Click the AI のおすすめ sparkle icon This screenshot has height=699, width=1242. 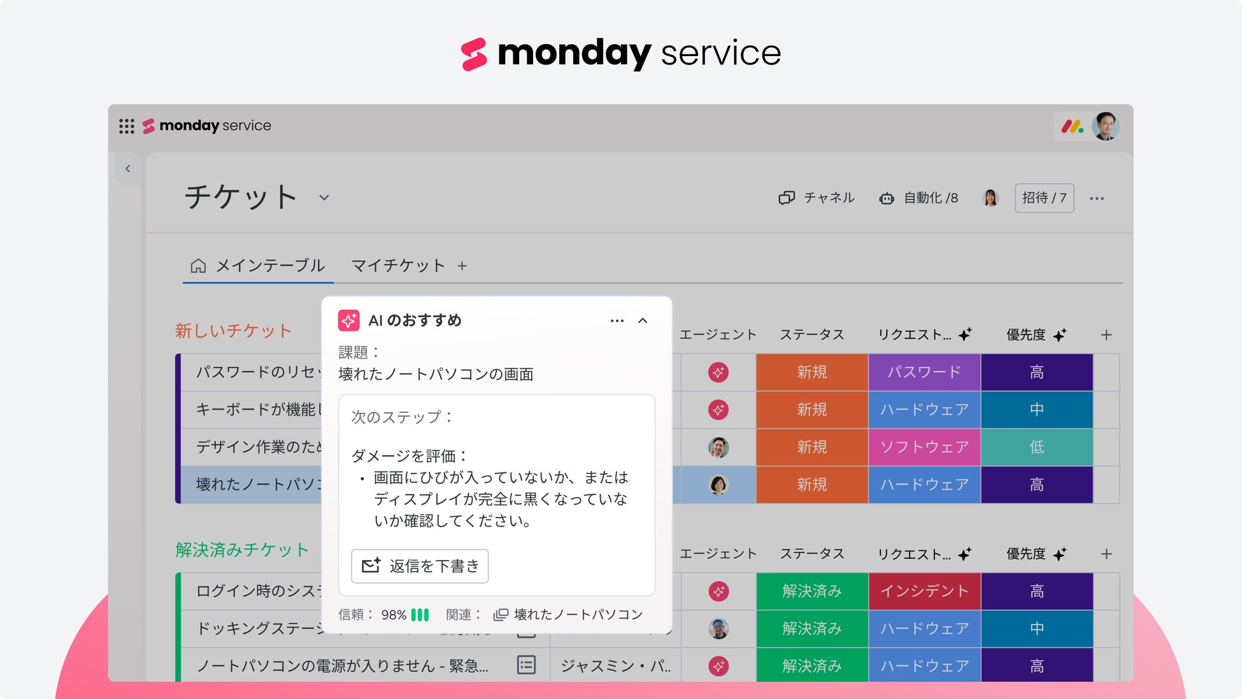point(349,321)
